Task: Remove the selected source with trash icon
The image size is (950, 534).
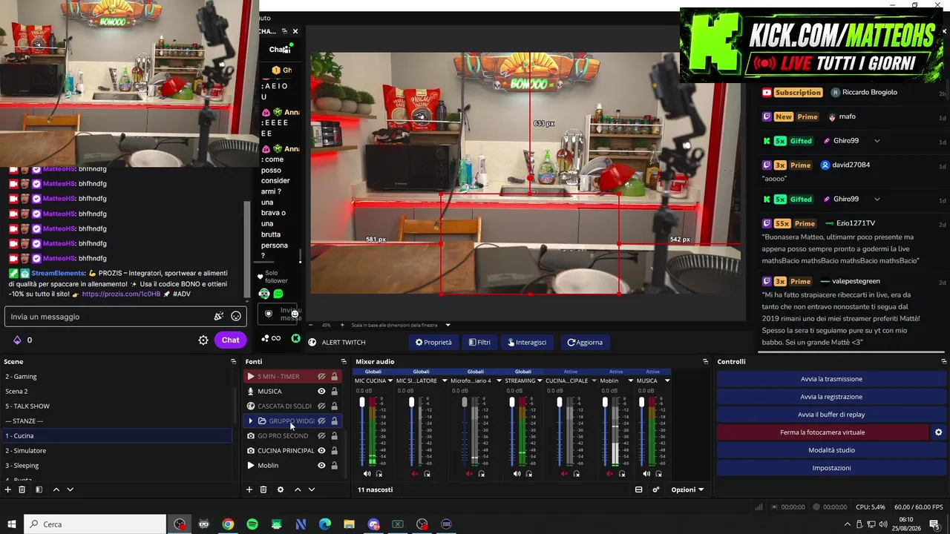Action: click(263, 489)
